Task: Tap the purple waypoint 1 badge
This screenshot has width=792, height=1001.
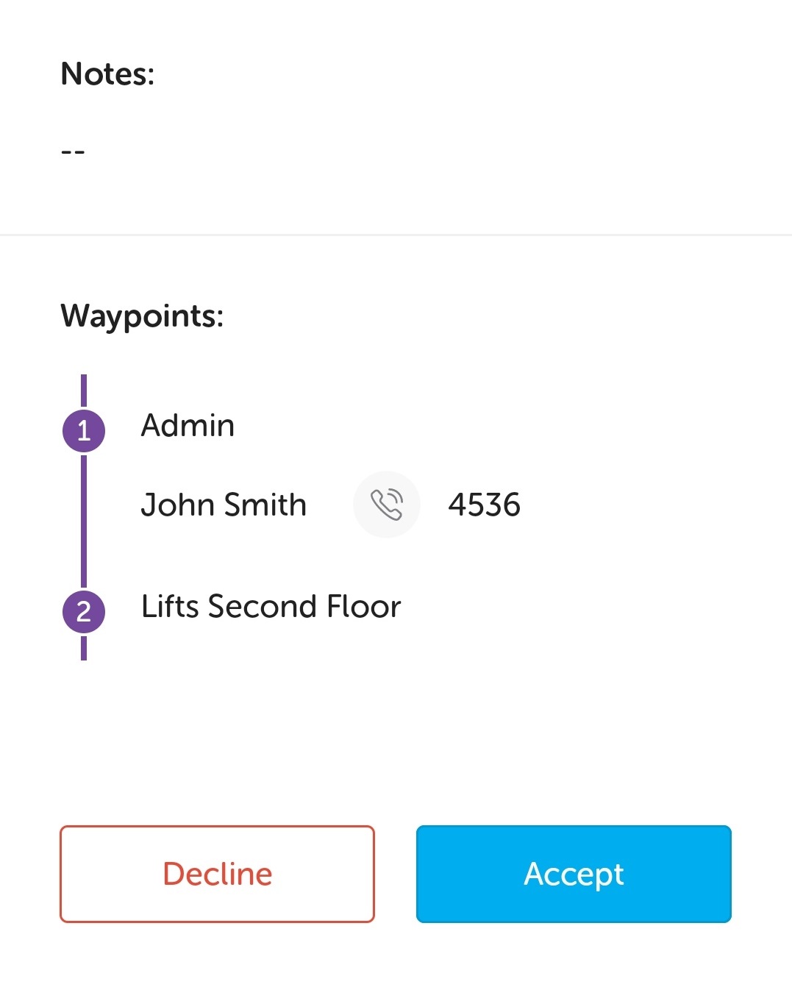Action: [x=84, y=430]
